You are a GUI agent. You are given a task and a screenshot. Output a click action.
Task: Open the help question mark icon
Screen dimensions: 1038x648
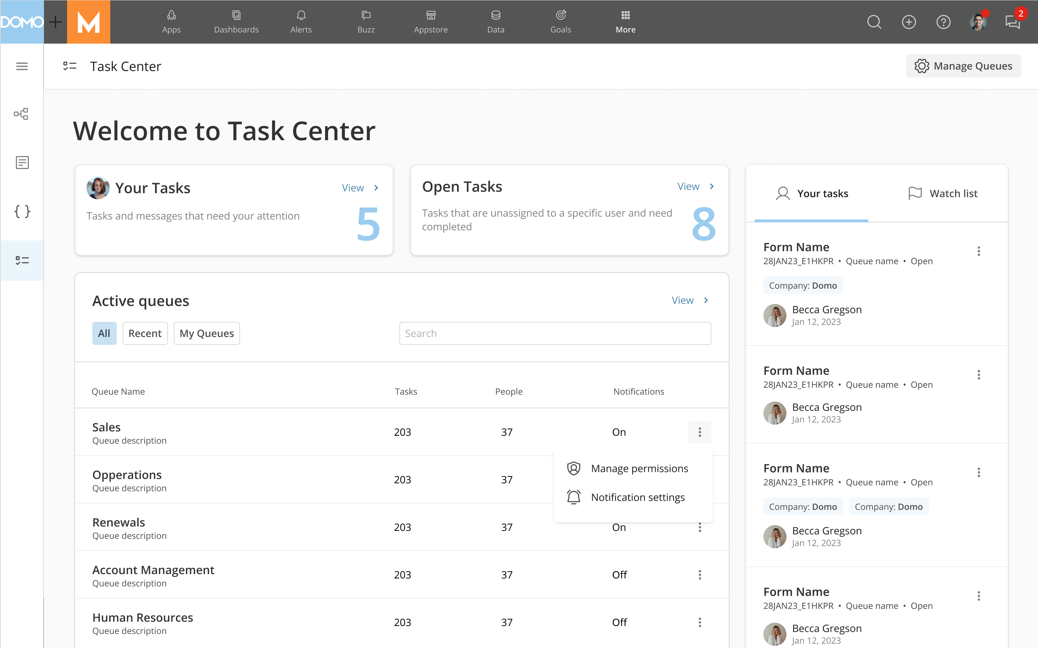[943, 22]
